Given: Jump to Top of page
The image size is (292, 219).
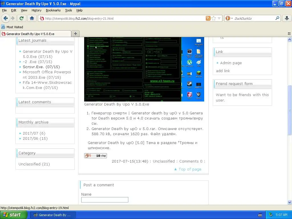Looking at the screenshot, I should [188, 169].
